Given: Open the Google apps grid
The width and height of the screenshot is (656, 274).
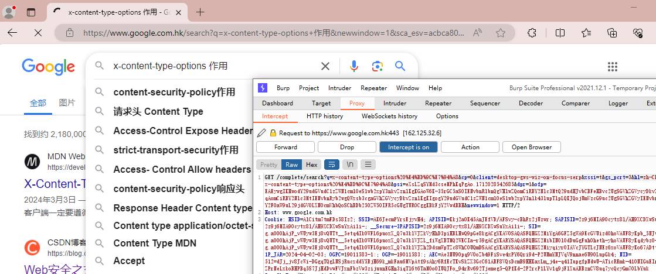Looking at the screenshot, I should pos(613,66).
